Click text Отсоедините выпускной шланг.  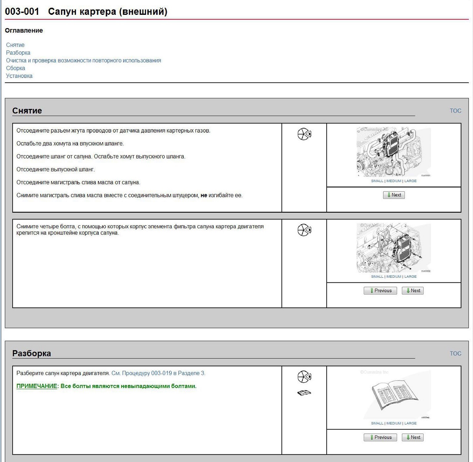click(55, 169)
